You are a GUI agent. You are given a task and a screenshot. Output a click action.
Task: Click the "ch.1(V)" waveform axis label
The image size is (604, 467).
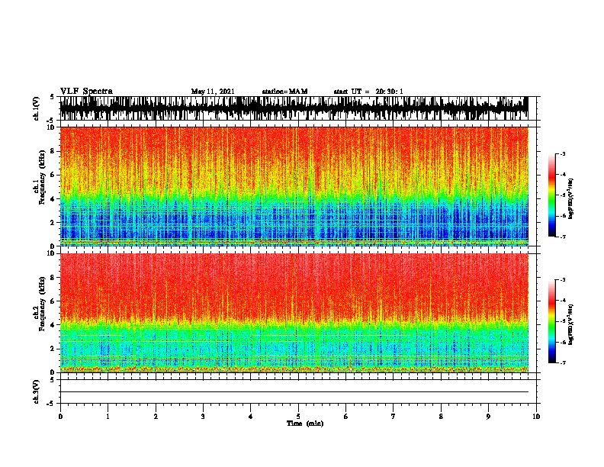(36, 108)
